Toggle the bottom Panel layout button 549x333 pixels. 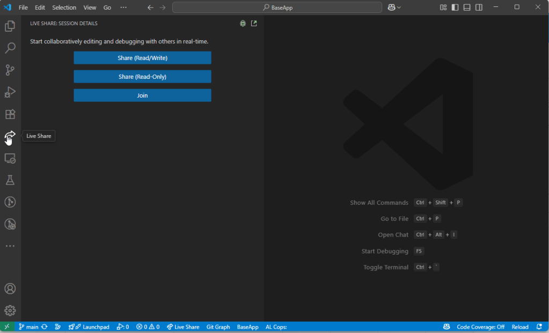[467, 8]
